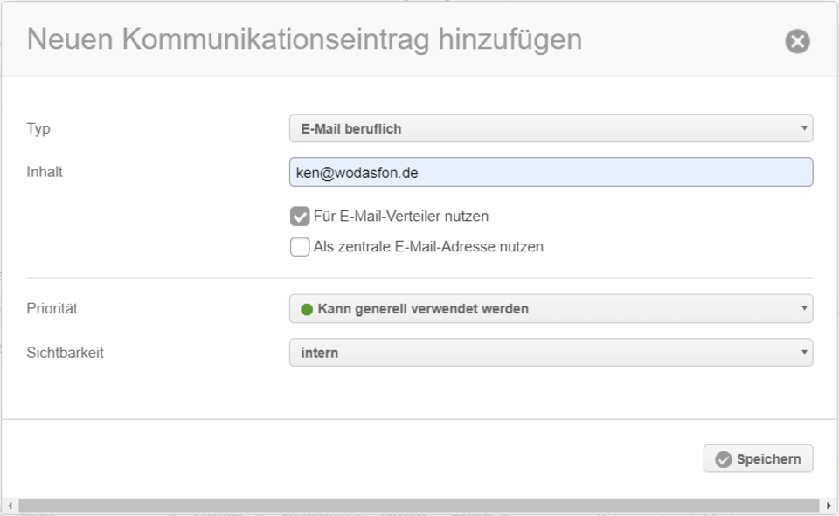Click the Priorität field label
This screenshot has width=839, height=516.
(52, 308)
